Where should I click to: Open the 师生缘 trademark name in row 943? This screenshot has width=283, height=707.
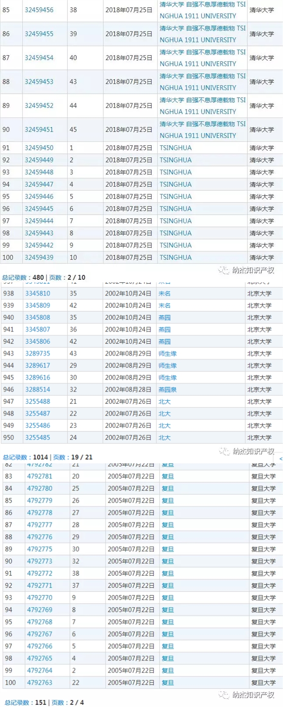coord(167,354)
